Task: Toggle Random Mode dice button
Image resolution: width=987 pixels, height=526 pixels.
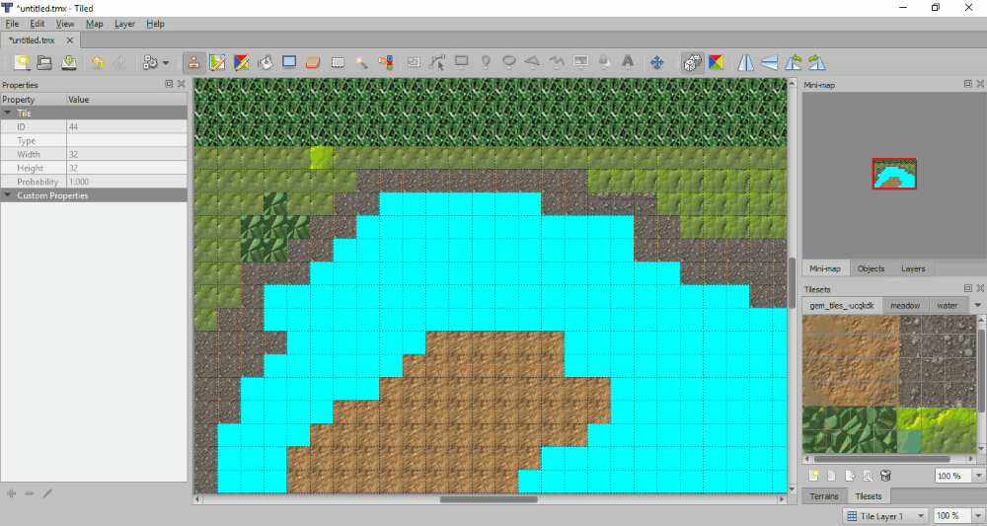Action: click(693, 62)
